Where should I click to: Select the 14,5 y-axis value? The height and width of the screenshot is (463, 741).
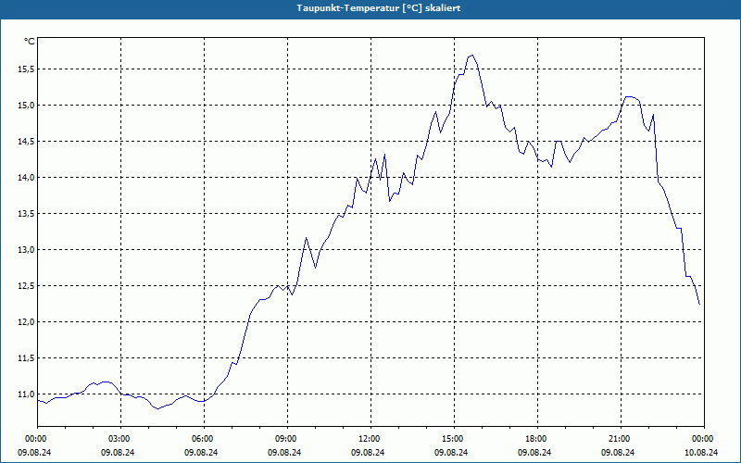[26, 142]
